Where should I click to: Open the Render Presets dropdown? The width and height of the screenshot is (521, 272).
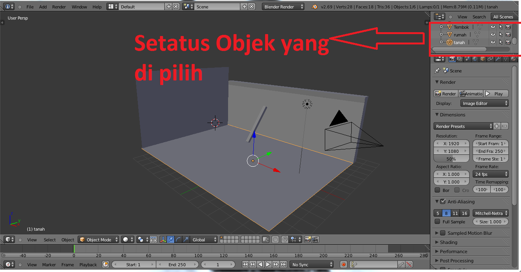click(463, 126)
